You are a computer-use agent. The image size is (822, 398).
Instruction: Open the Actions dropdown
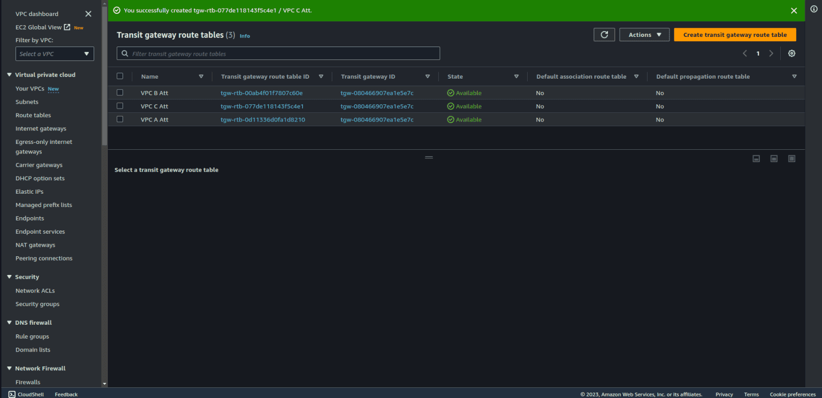644,35
